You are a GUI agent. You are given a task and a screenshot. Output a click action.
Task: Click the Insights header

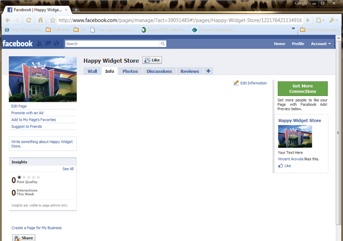click(x=43, y=162)
